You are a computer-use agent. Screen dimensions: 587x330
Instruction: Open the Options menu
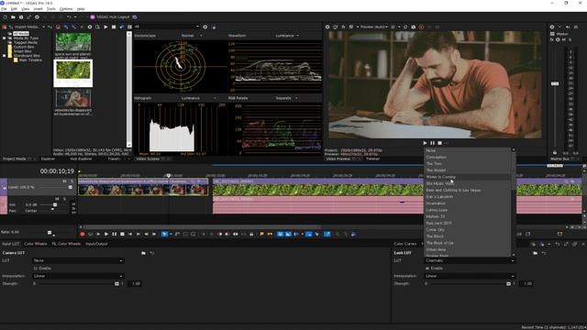[66, 9]
